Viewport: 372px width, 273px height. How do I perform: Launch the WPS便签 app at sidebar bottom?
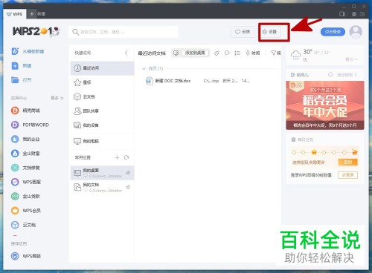coord(26,256)
